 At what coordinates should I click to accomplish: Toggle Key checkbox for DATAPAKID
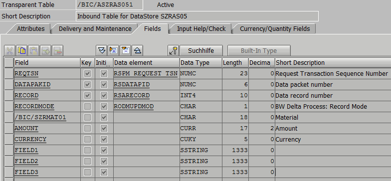pyautogui.click(x=88, y=85)
